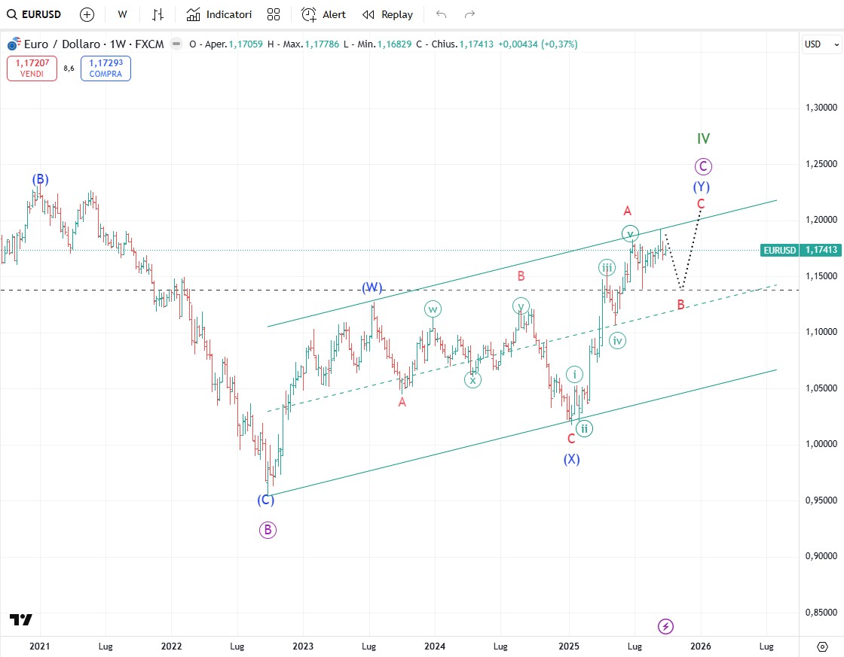Open the bar chart style selector
The width and height of the screenshot is (844, 657).
(x=157, y=14)
